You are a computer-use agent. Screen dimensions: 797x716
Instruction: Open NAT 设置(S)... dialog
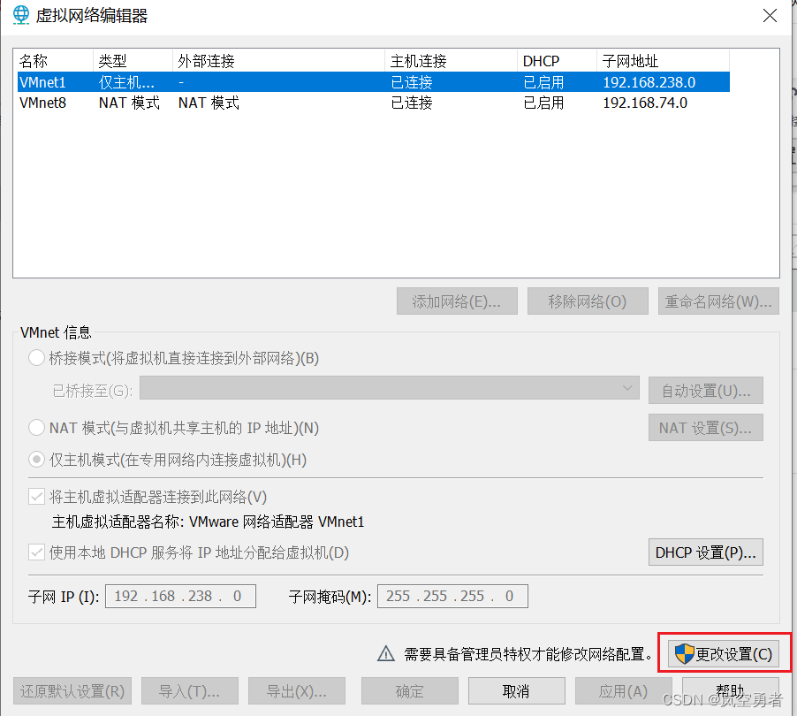point(705,428)
